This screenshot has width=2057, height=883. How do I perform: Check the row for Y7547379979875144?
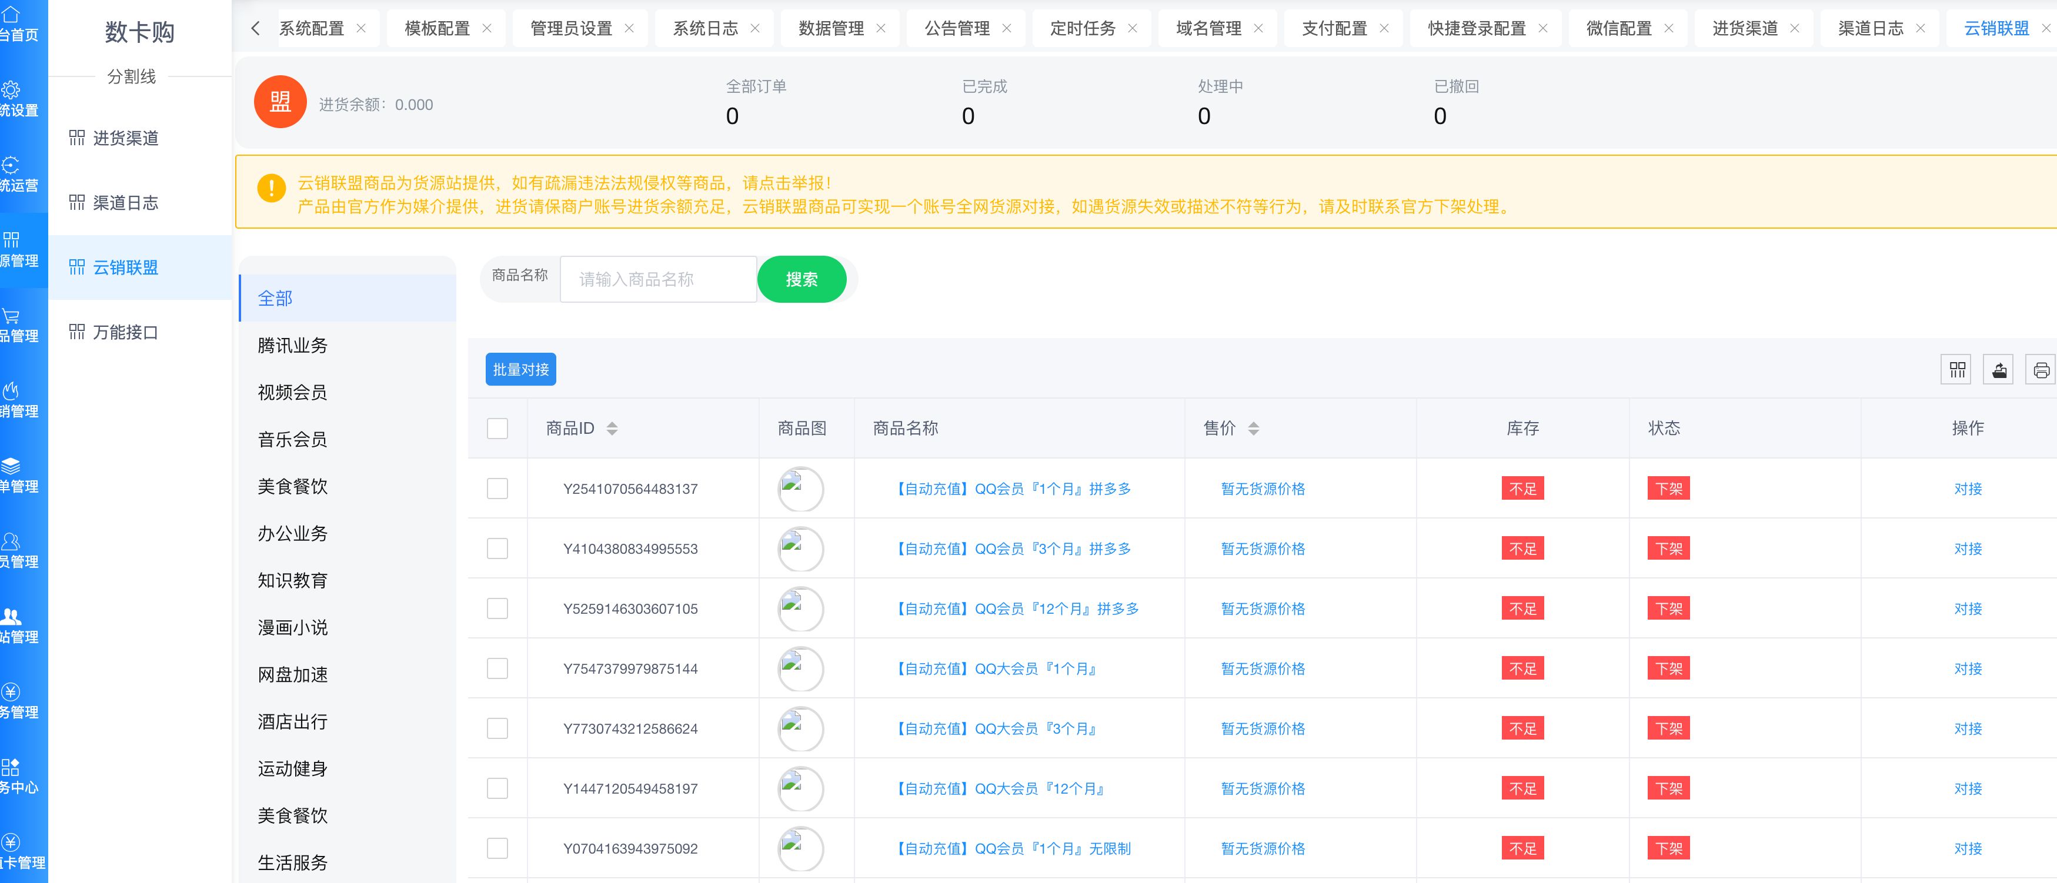[x=497, y=668]
